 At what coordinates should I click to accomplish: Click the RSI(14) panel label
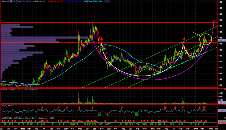point(4,106)
